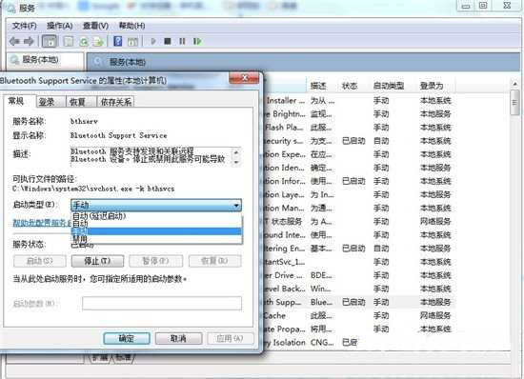Open the 帮助我配置服务 help link
This screenshot has width=524, height=379.
point(42,223)
